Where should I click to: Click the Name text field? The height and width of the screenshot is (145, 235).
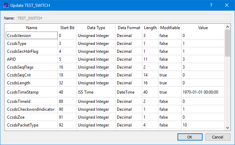click(123, 18)
